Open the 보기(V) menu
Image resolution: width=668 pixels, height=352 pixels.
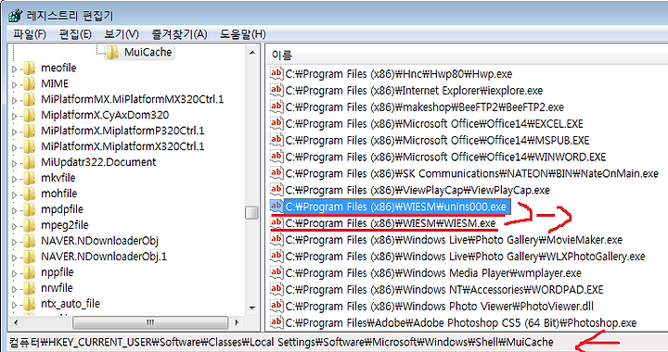tap(122, 34)
